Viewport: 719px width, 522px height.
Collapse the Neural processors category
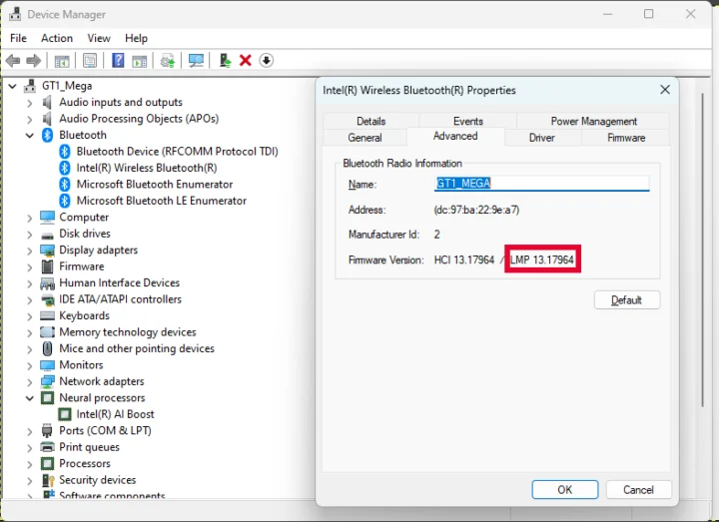pyautogui.click(x=30, y=398)
